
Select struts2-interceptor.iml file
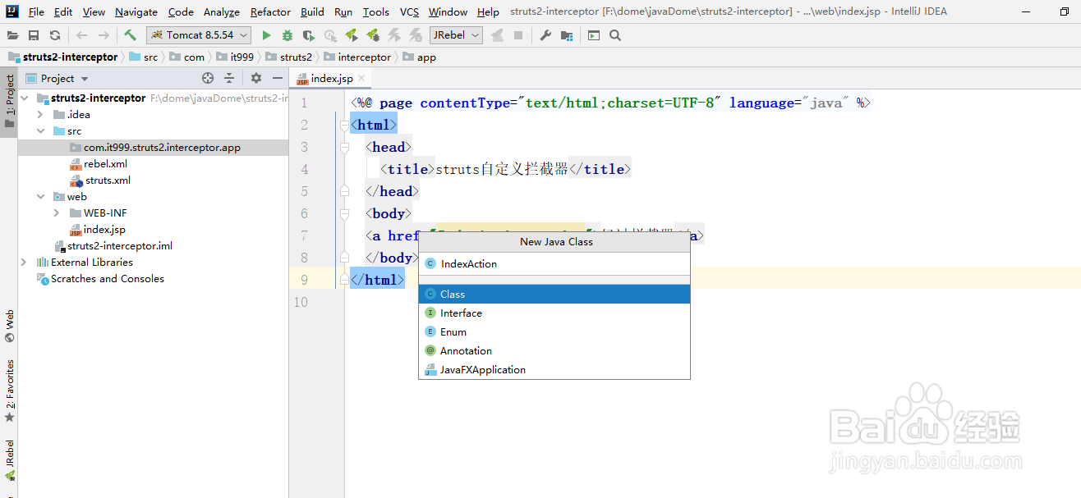[120, 246]
